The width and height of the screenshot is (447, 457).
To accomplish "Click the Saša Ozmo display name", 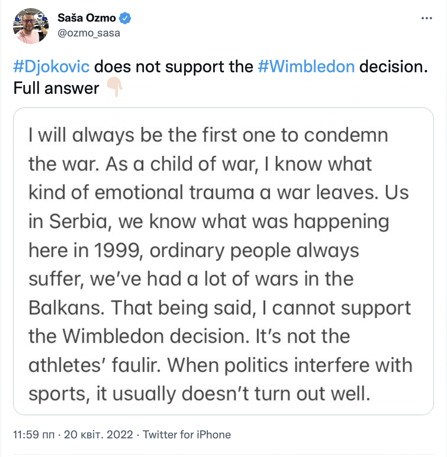I will pos(86,18).
